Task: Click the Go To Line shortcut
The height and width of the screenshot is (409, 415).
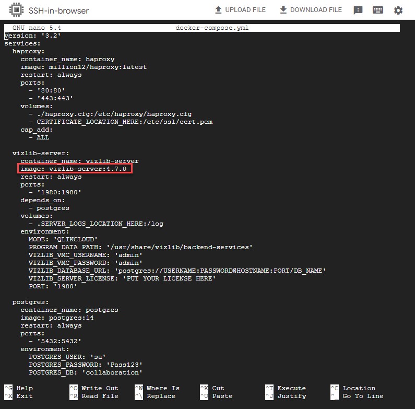Action: pyautogui.click(x=357, y=396)
